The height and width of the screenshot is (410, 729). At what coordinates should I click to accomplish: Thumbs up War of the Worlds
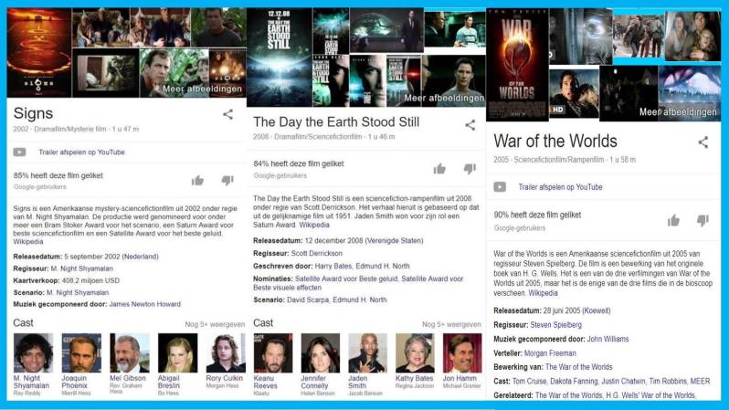[x=673, y=220]
